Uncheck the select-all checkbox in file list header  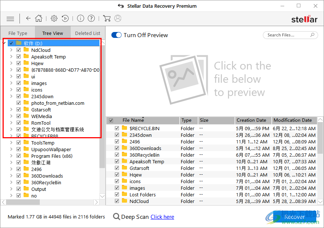[111, 120]
